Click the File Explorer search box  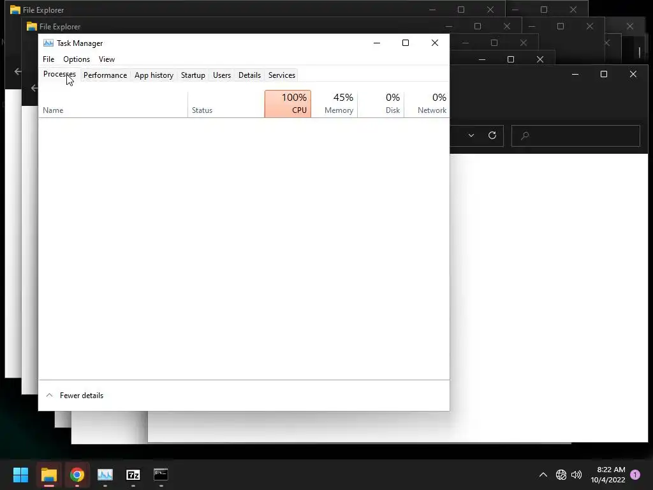coord(576,136)
